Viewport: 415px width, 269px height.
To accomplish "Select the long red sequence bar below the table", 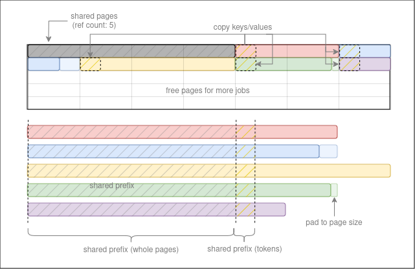I will (x=181, y=132).
